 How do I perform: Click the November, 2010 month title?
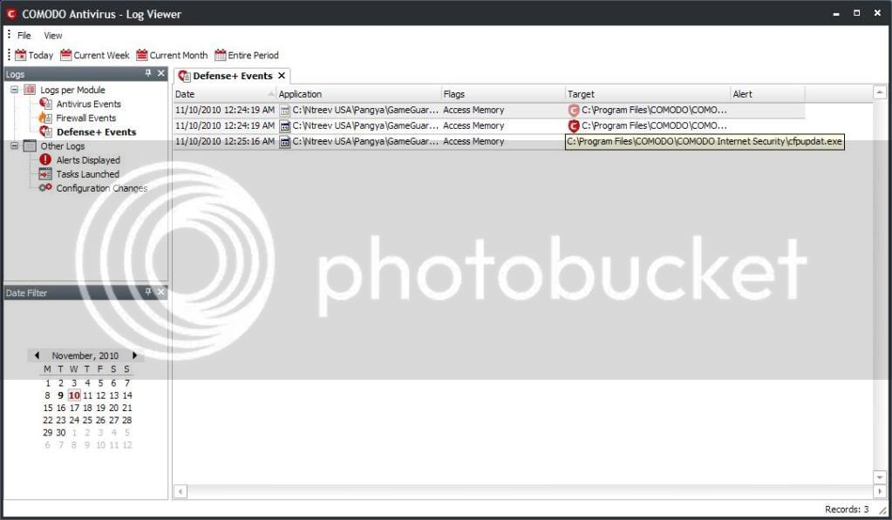pyautogui.click(x=85, y=355)
